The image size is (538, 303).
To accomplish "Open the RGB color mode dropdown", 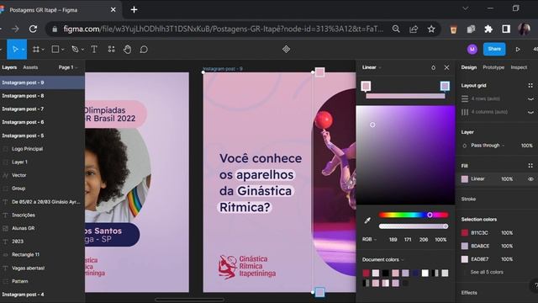I will pos(369,239).
